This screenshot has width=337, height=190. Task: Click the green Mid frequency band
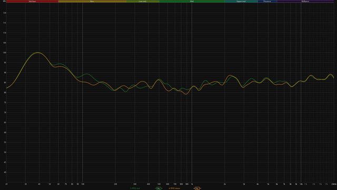coord(192,1)
